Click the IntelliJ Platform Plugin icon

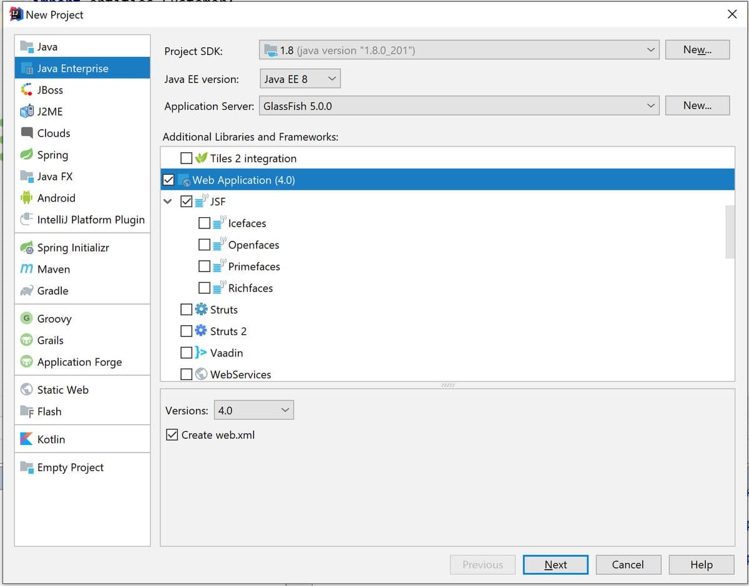click(26, 219)
